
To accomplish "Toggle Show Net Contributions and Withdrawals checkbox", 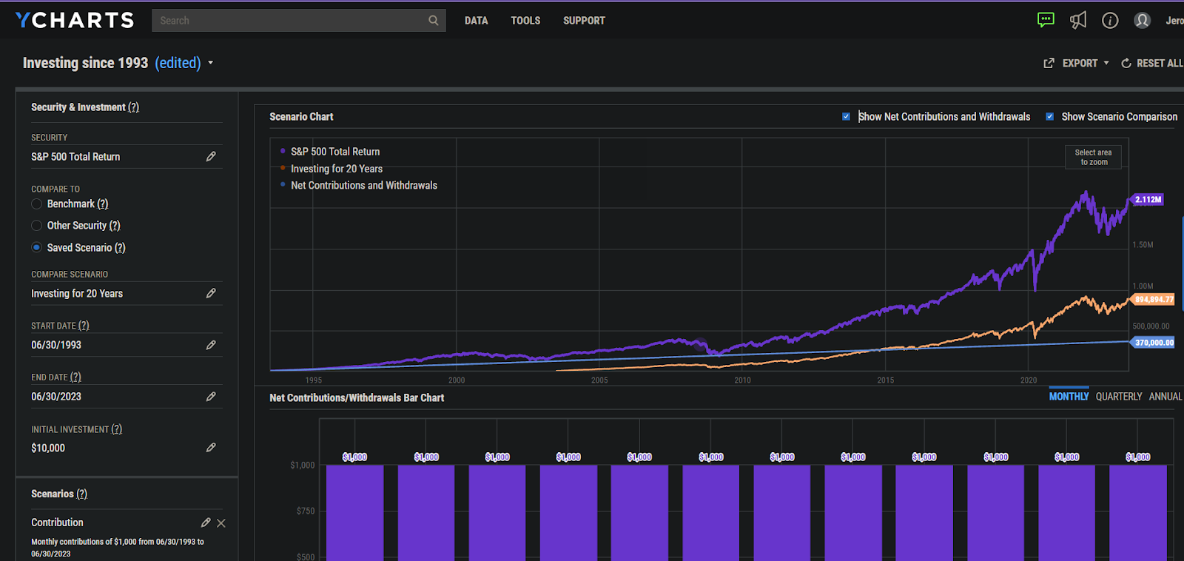I will pos(847,116).
